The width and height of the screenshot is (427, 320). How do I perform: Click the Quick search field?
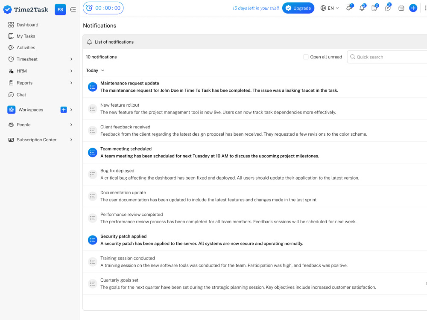click(387, 57)
